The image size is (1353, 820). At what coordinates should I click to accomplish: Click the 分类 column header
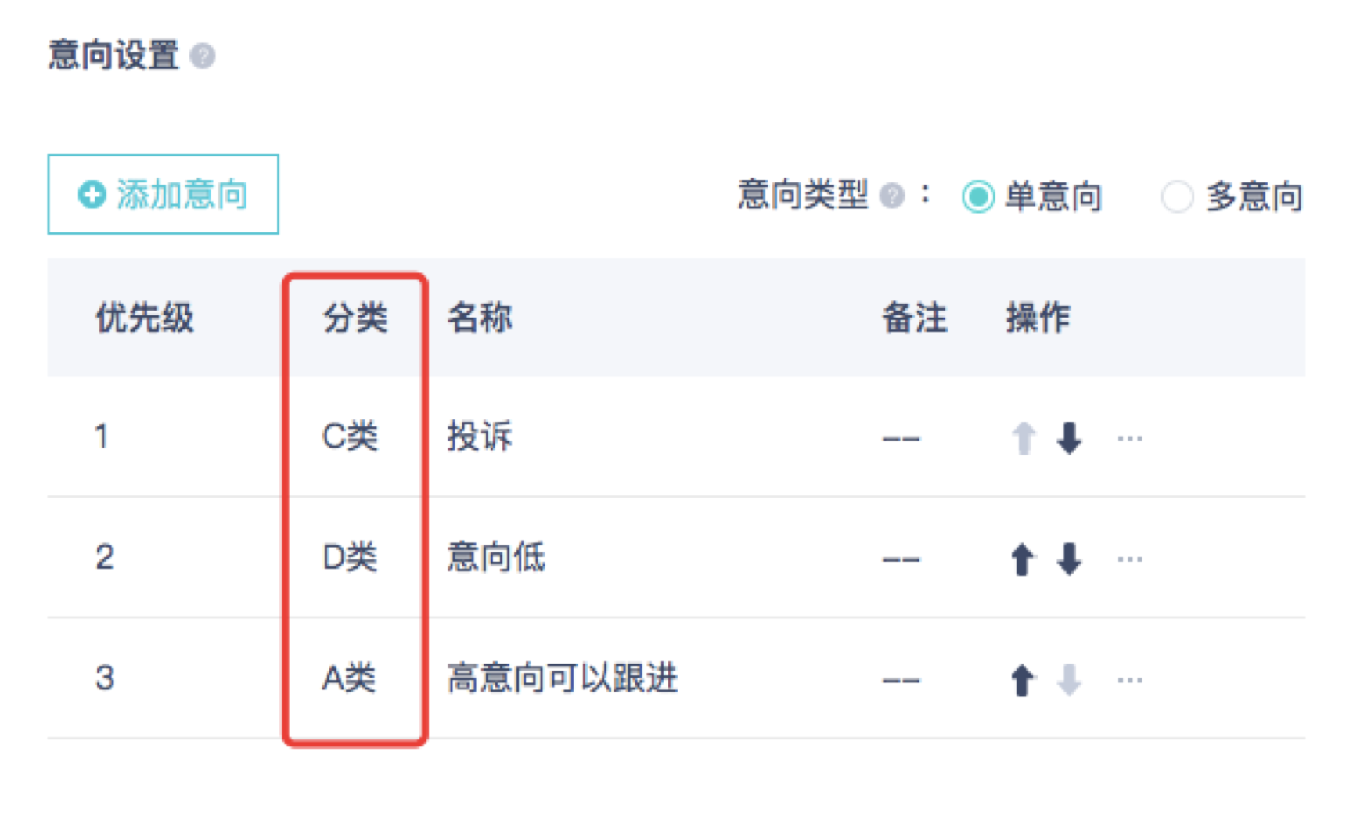click(x=354, y=318)
